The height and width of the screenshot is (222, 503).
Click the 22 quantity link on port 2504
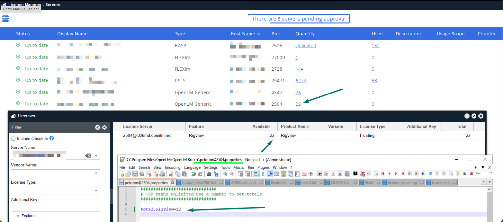pyautogui.click(x=298, y=104)
